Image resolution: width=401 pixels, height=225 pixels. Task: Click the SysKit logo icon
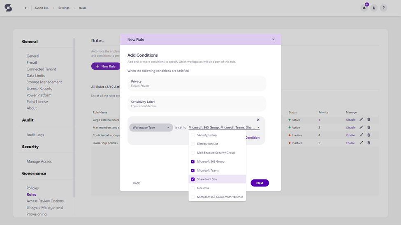click(8, 8)
